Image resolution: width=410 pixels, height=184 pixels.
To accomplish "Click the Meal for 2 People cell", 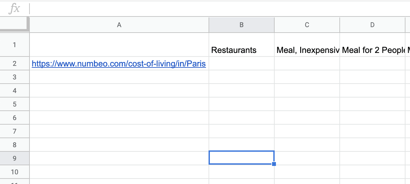I will [372, 45].
